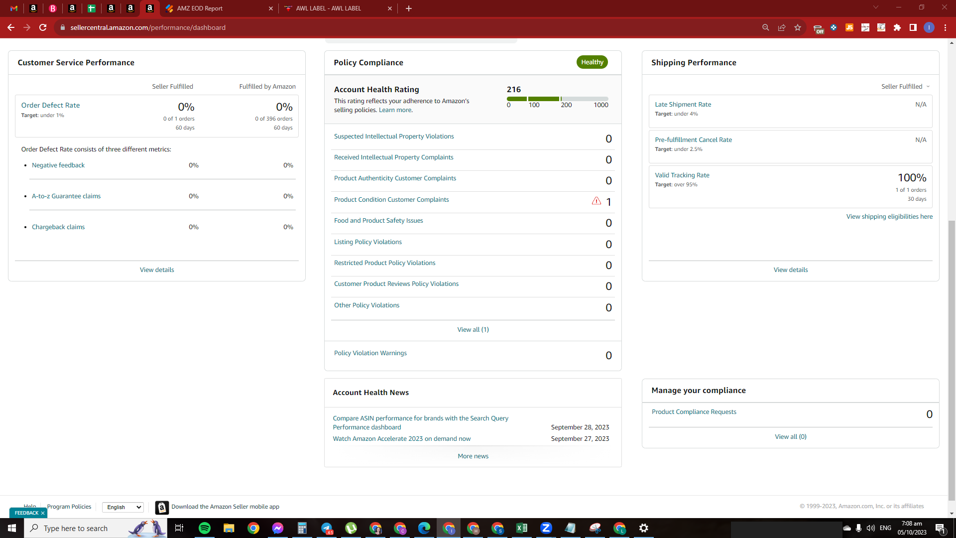Click the volume speaker tray icon
Viewport: 956px width, 538px height.
(871, 528)
